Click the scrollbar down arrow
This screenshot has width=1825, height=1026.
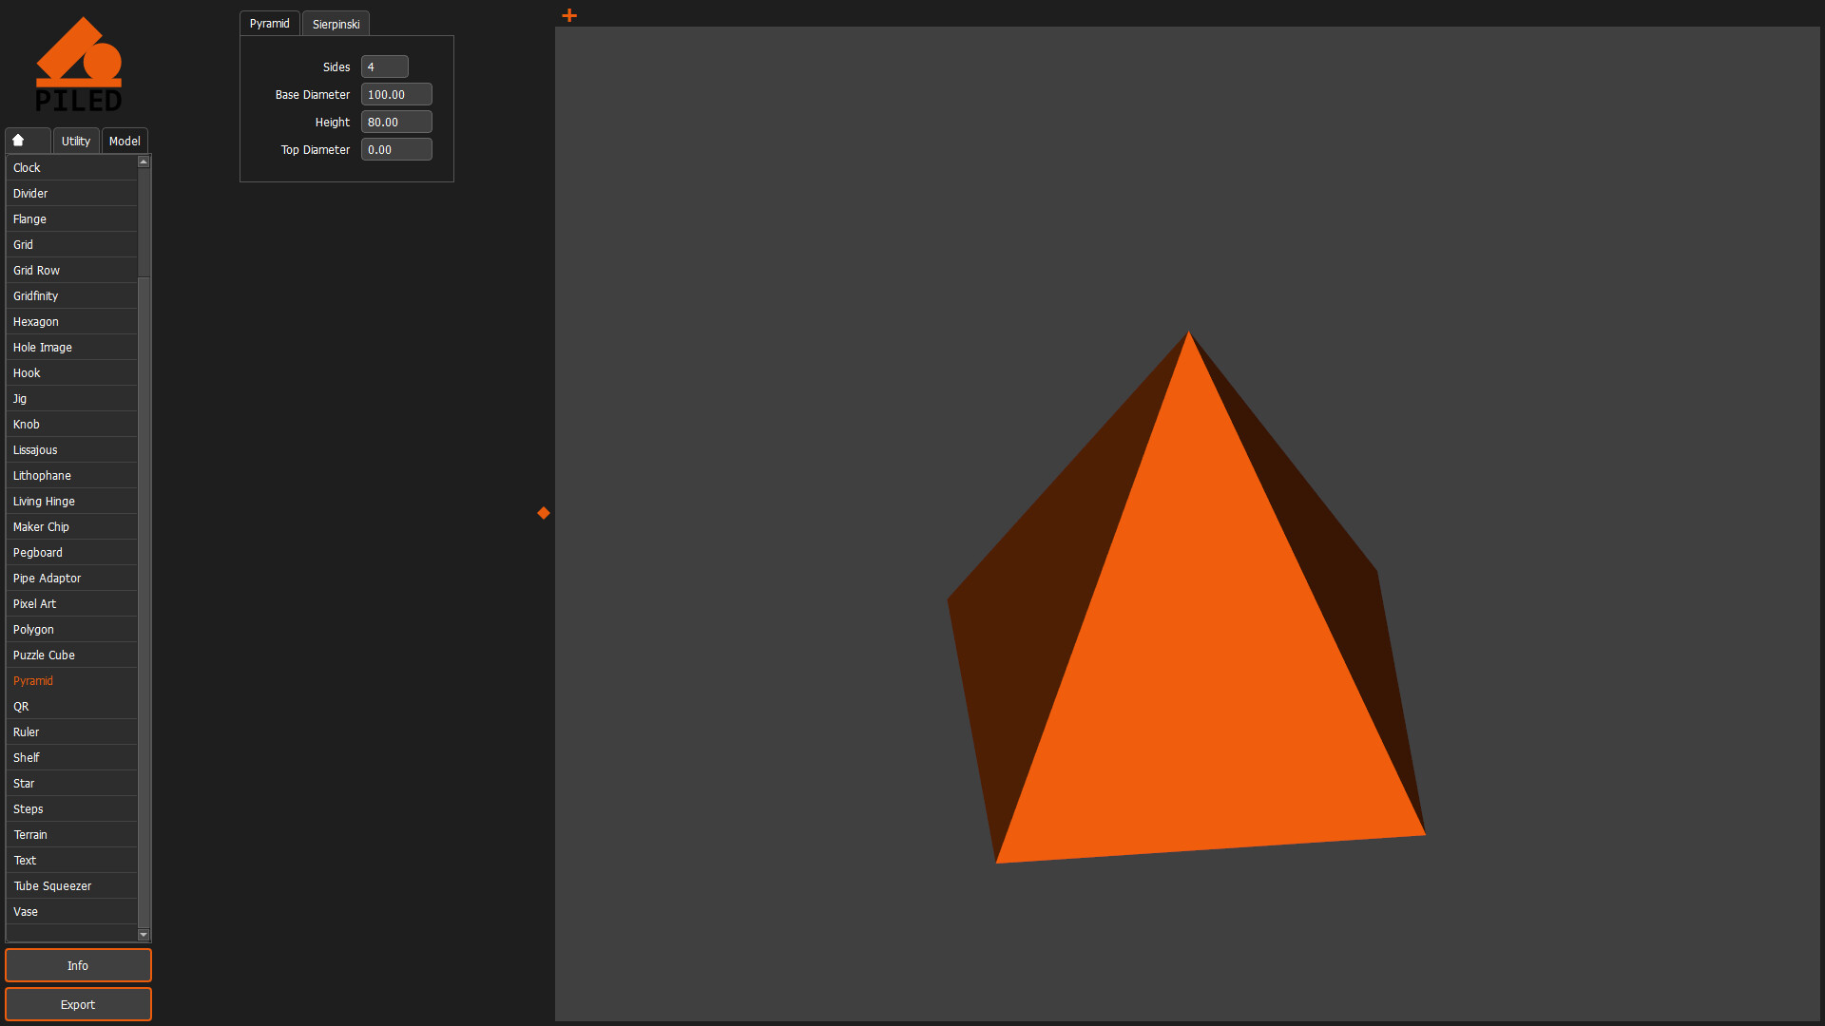pyautogui.click(x=144, y=934)
